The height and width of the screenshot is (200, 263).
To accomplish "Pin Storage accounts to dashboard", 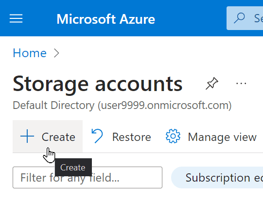I will pos(212,83).
